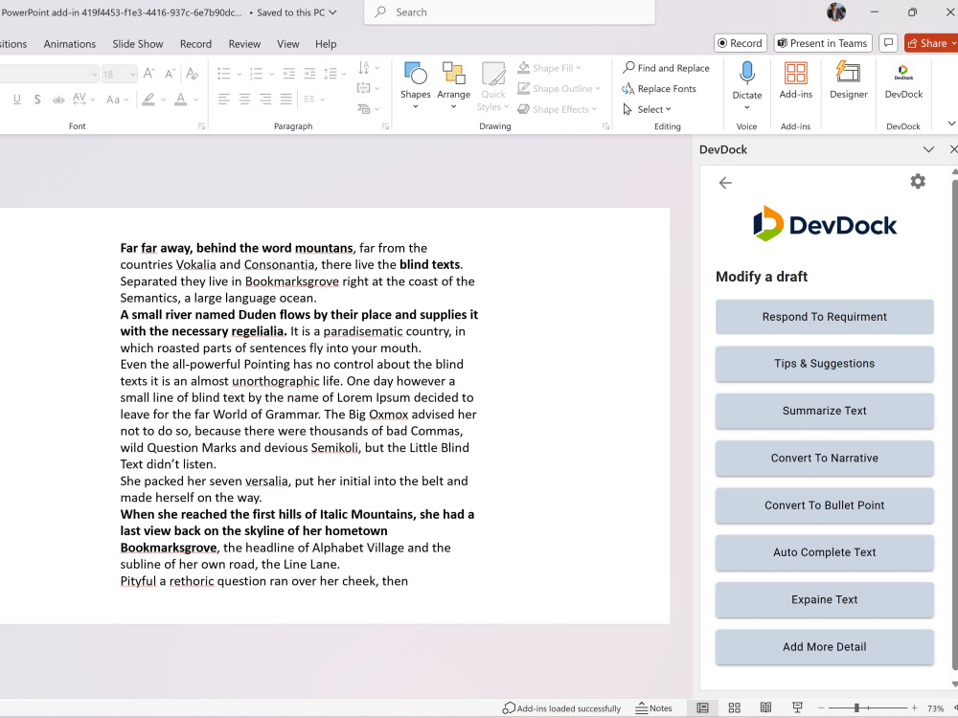Viewport: 958px width, 718px height.
Task: Decrease list indent level
Action: pyautogui.click(x=289, y=74)
